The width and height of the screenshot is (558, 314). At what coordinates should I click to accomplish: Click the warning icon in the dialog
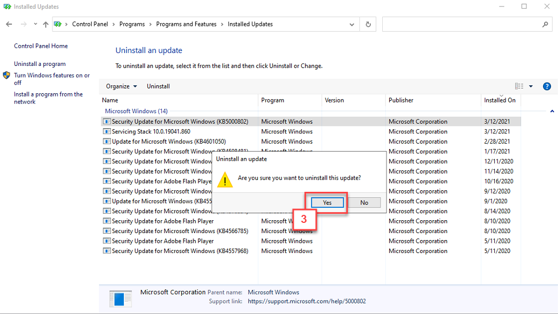(225, 180)
